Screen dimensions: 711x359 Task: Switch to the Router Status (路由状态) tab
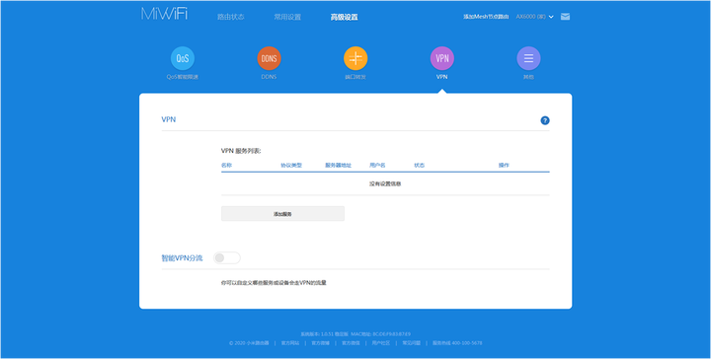pyautogui.click(x=231, y=17)
